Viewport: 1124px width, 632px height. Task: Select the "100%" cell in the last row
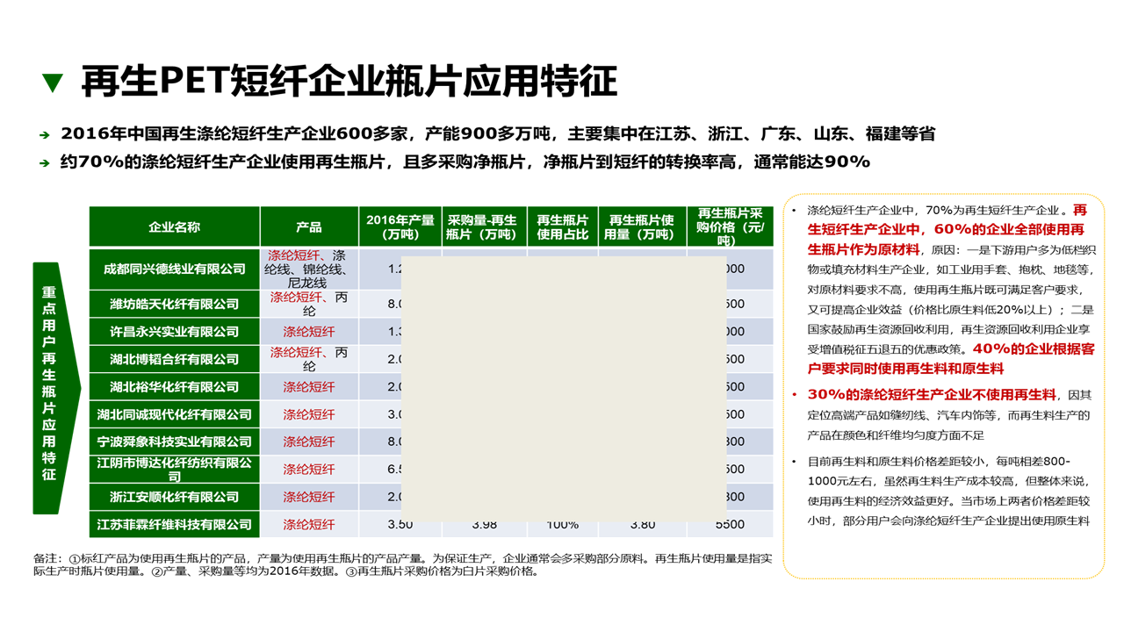[x=562, y=525]
